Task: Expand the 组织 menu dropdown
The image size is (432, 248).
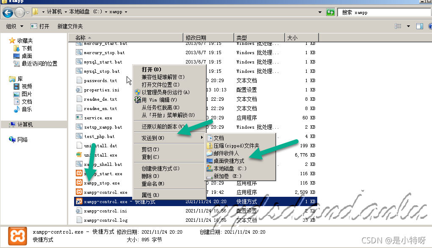Action: 22,26
